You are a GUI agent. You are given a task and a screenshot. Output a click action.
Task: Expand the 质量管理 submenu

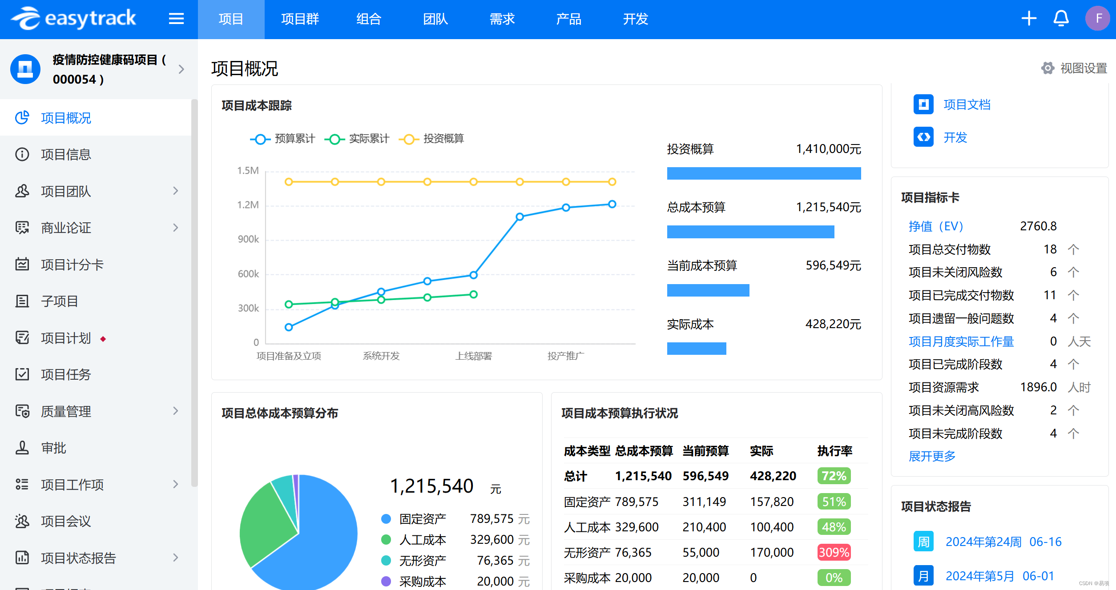pyautogui.click(x=175, y=411)
